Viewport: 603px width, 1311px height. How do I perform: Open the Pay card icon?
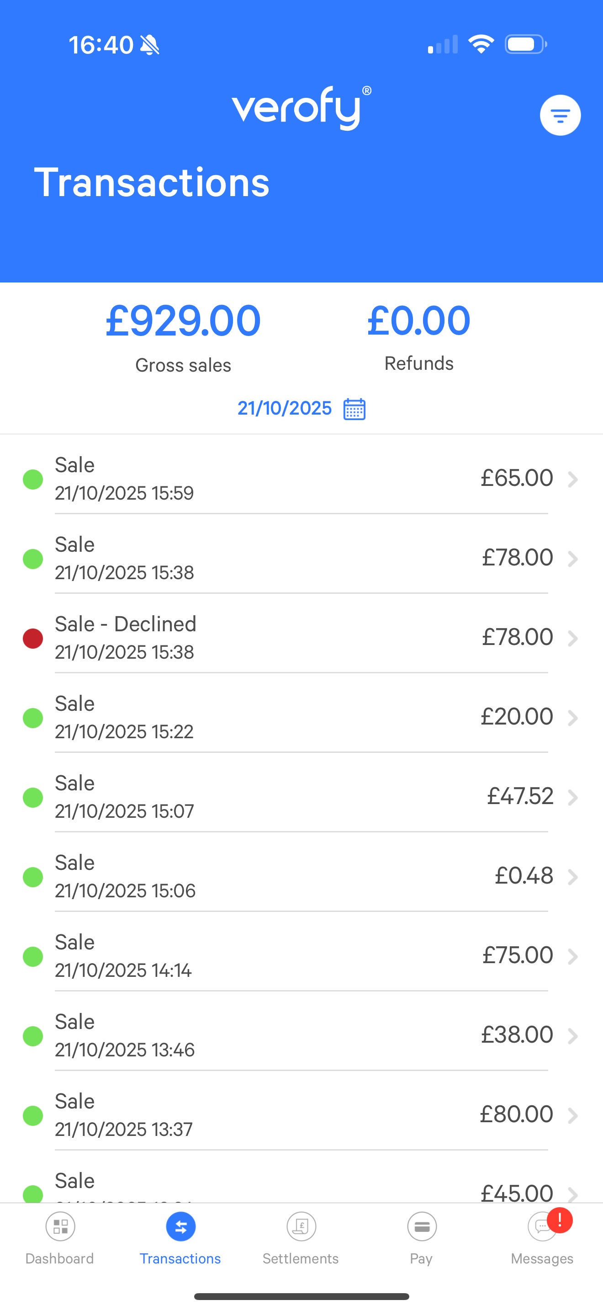point(422,1226)
